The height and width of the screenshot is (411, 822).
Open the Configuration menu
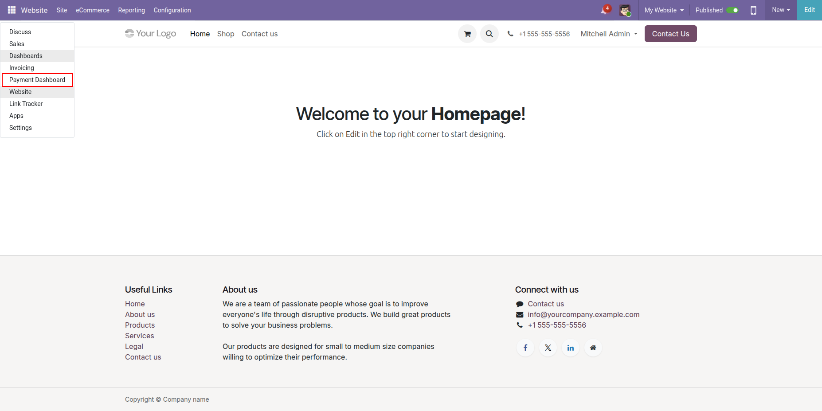click(172, 10)
